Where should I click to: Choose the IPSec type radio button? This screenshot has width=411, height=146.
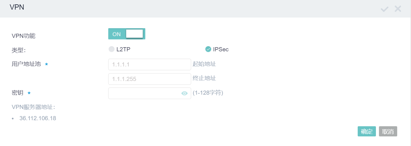(x=208, y=49)
